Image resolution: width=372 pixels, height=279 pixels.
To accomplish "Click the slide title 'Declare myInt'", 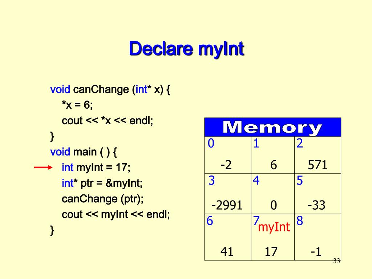I will pos(186,49).
